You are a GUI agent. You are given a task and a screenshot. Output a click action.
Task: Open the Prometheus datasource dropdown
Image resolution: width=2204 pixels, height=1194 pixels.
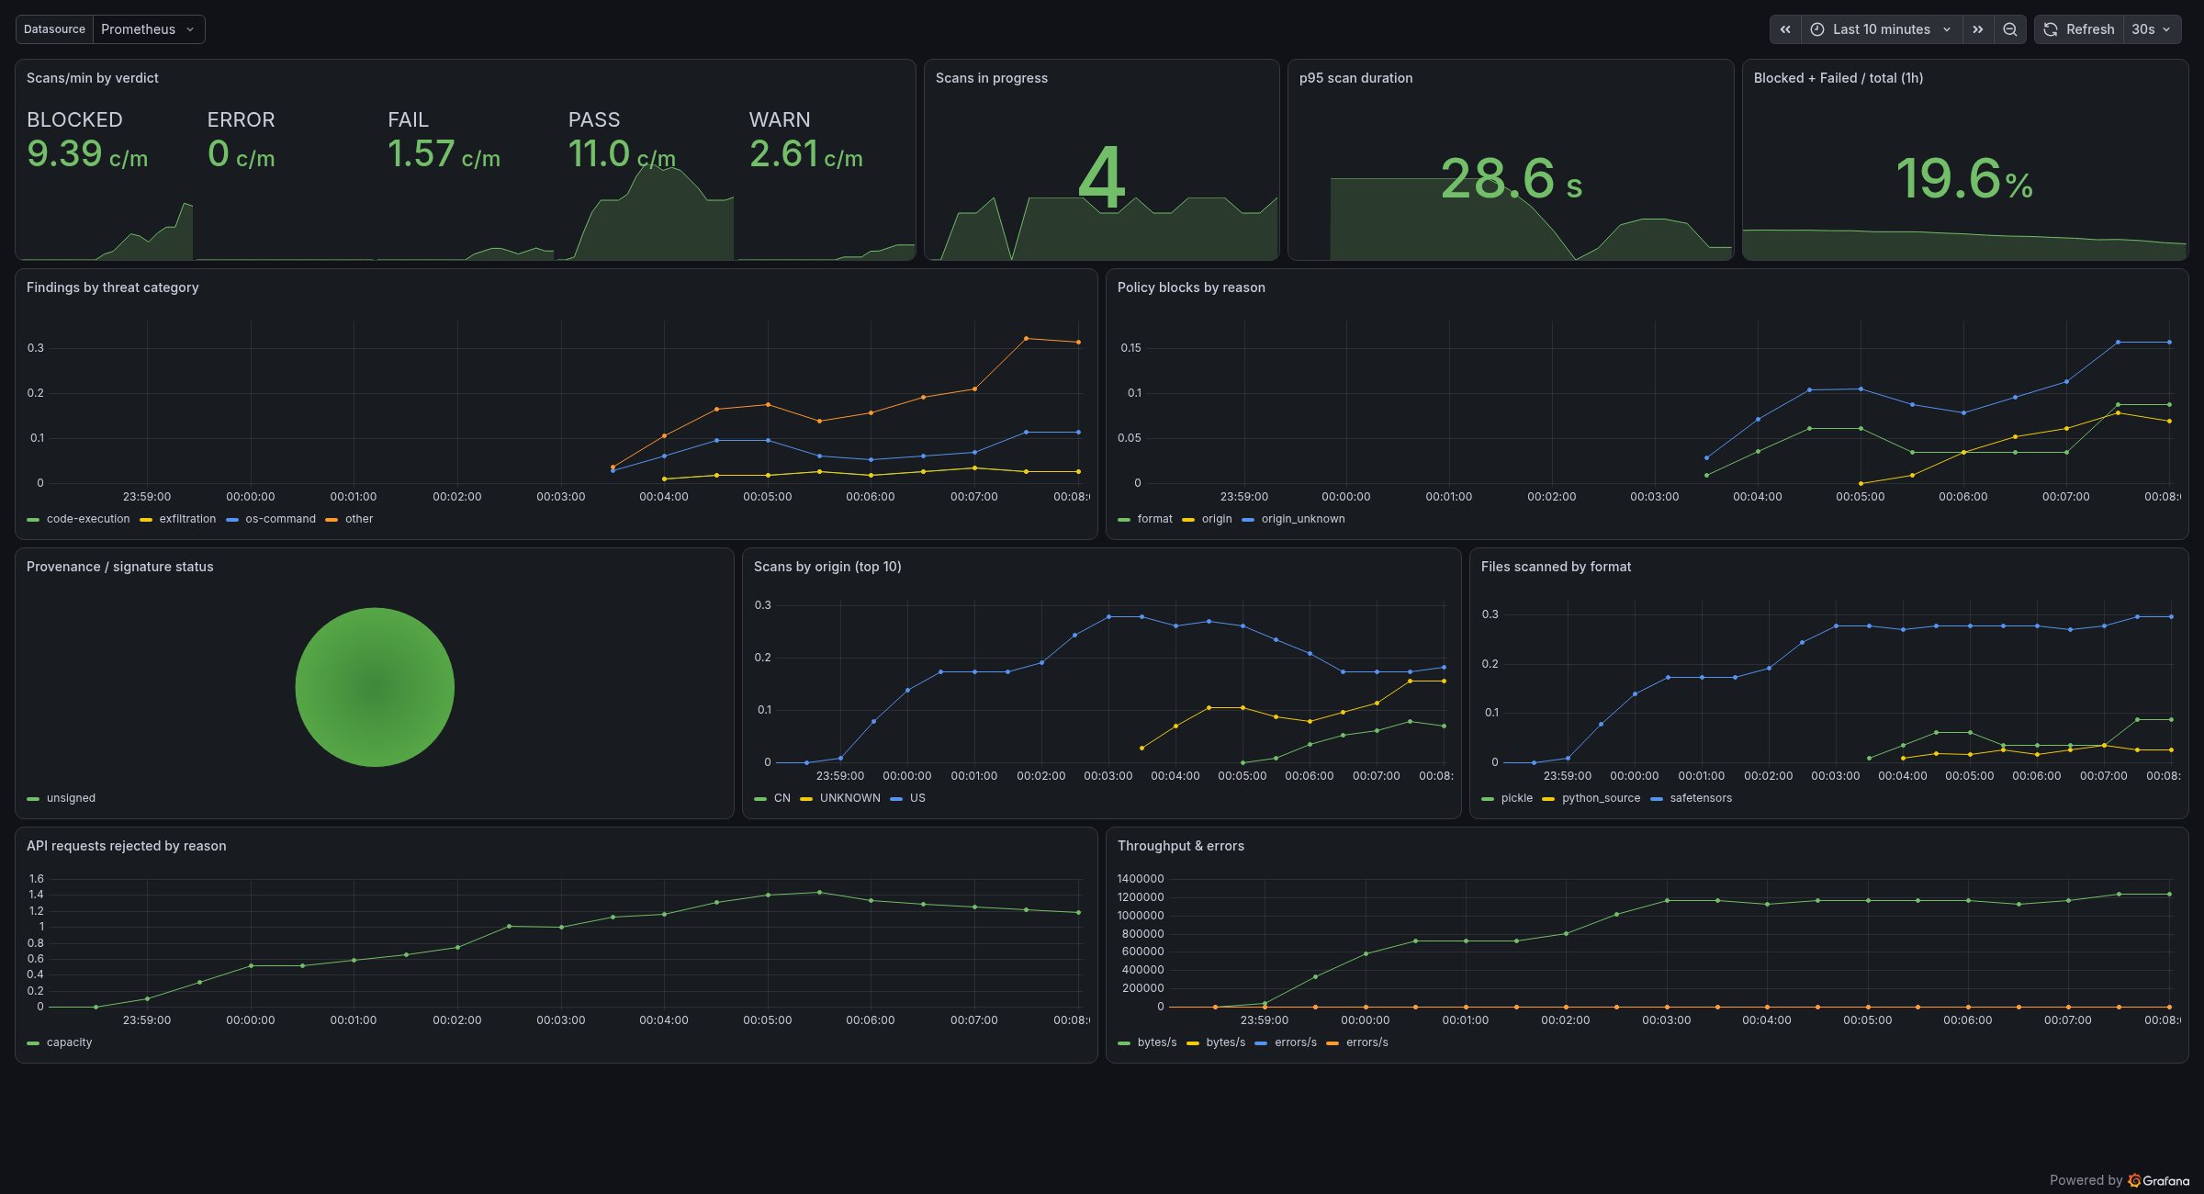149,29
